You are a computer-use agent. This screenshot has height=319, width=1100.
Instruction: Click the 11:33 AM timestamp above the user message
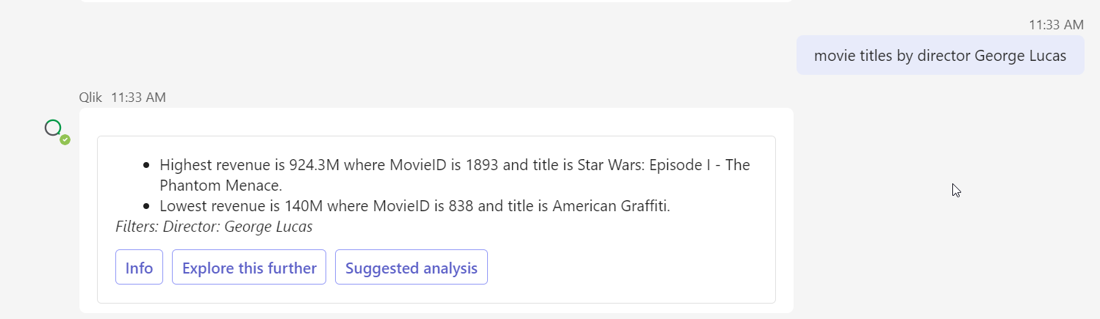click(x=1056, y=25)
